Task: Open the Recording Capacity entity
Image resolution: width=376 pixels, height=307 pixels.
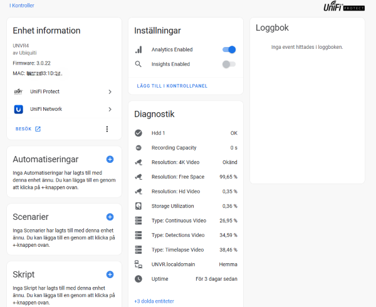Action: 186,148
